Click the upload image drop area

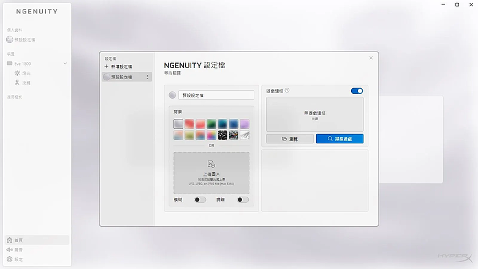211,173
